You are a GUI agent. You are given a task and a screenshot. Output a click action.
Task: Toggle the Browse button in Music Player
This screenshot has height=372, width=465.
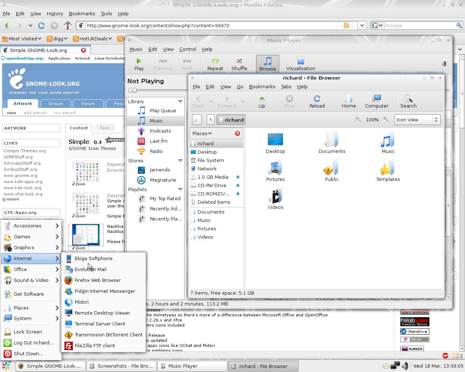click(267, 64)
